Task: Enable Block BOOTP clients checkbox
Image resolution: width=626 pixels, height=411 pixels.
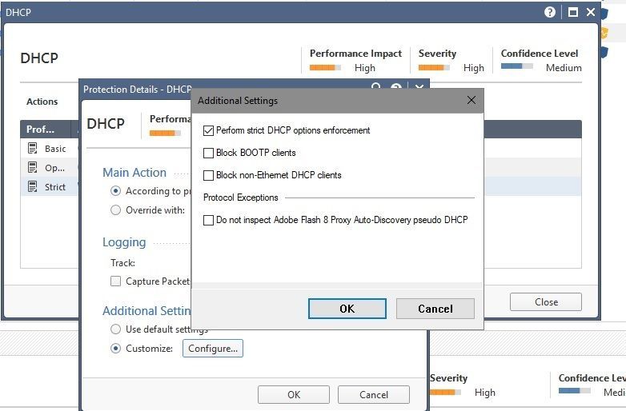Action: pos(209,153)
